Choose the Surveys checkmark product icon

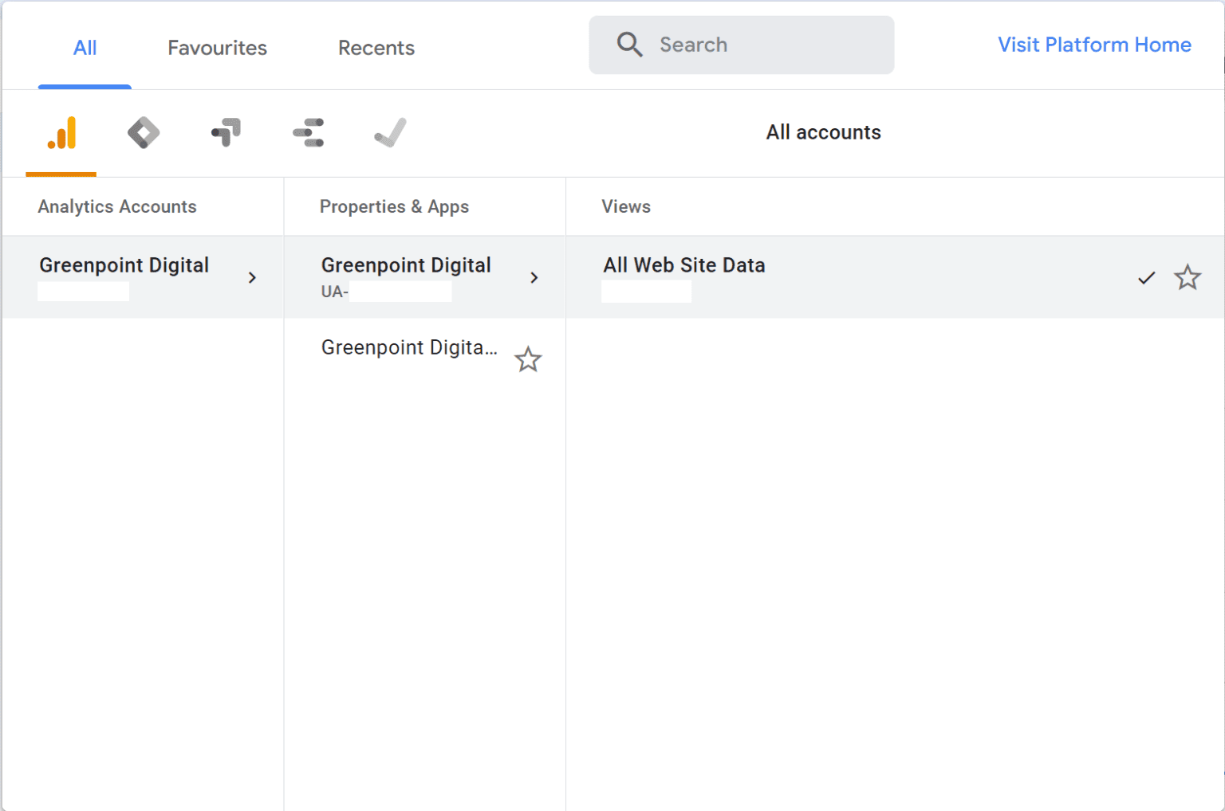coord(391,133)
